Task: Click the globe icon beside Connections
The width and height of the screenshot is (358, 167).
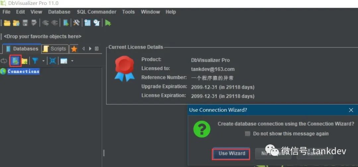Action: (x=3, y=71)
